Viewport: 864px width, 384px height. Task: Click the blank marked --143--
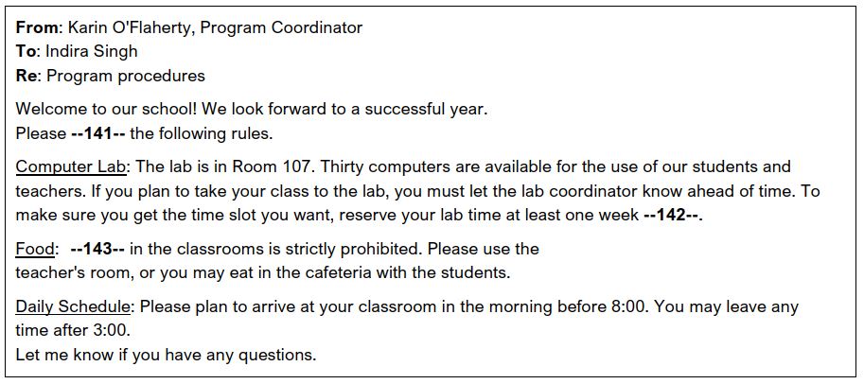[97, 249]
